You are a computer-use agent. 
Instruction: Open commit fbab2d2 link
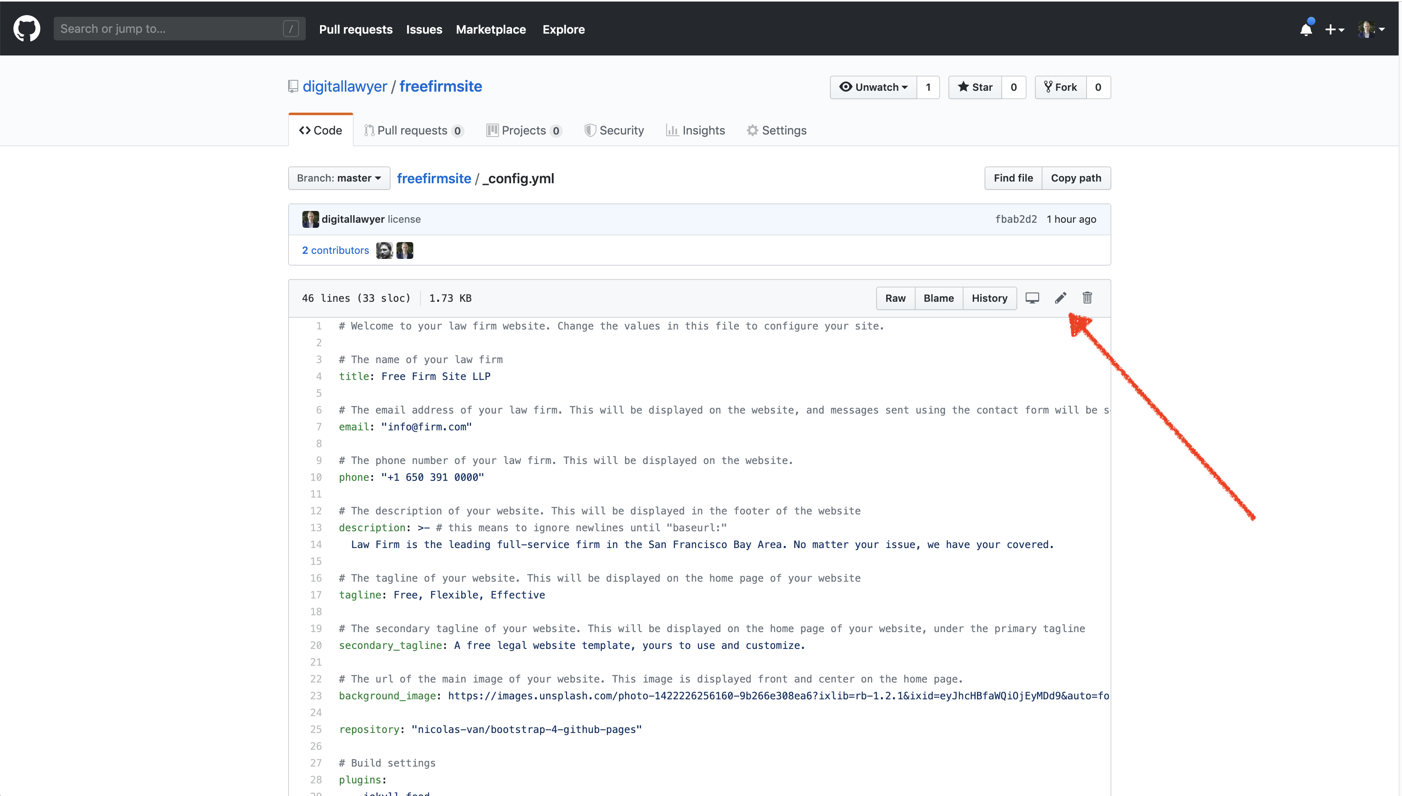pyautogui.click(x=1016, y=219)
